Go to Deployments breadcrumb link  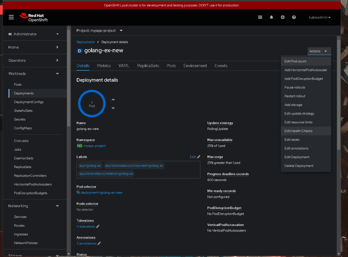click(85, 42)
